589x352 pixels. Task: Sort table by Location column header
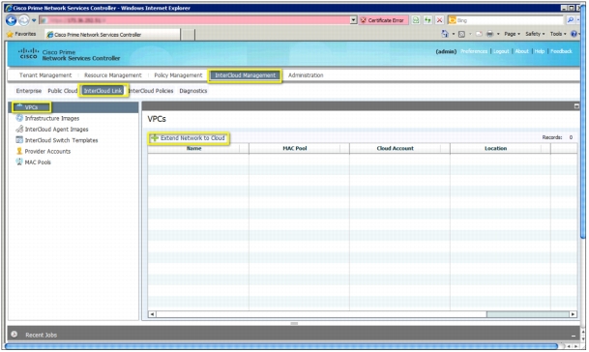point(496,148)
